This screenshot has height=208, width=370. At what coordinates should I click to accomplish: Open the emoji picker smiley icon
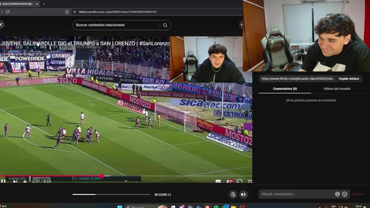[345, 194]
